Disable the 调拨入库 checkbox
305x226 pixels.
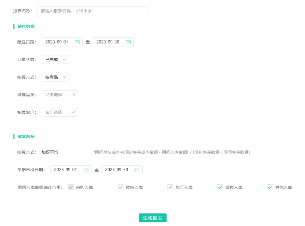220,187
